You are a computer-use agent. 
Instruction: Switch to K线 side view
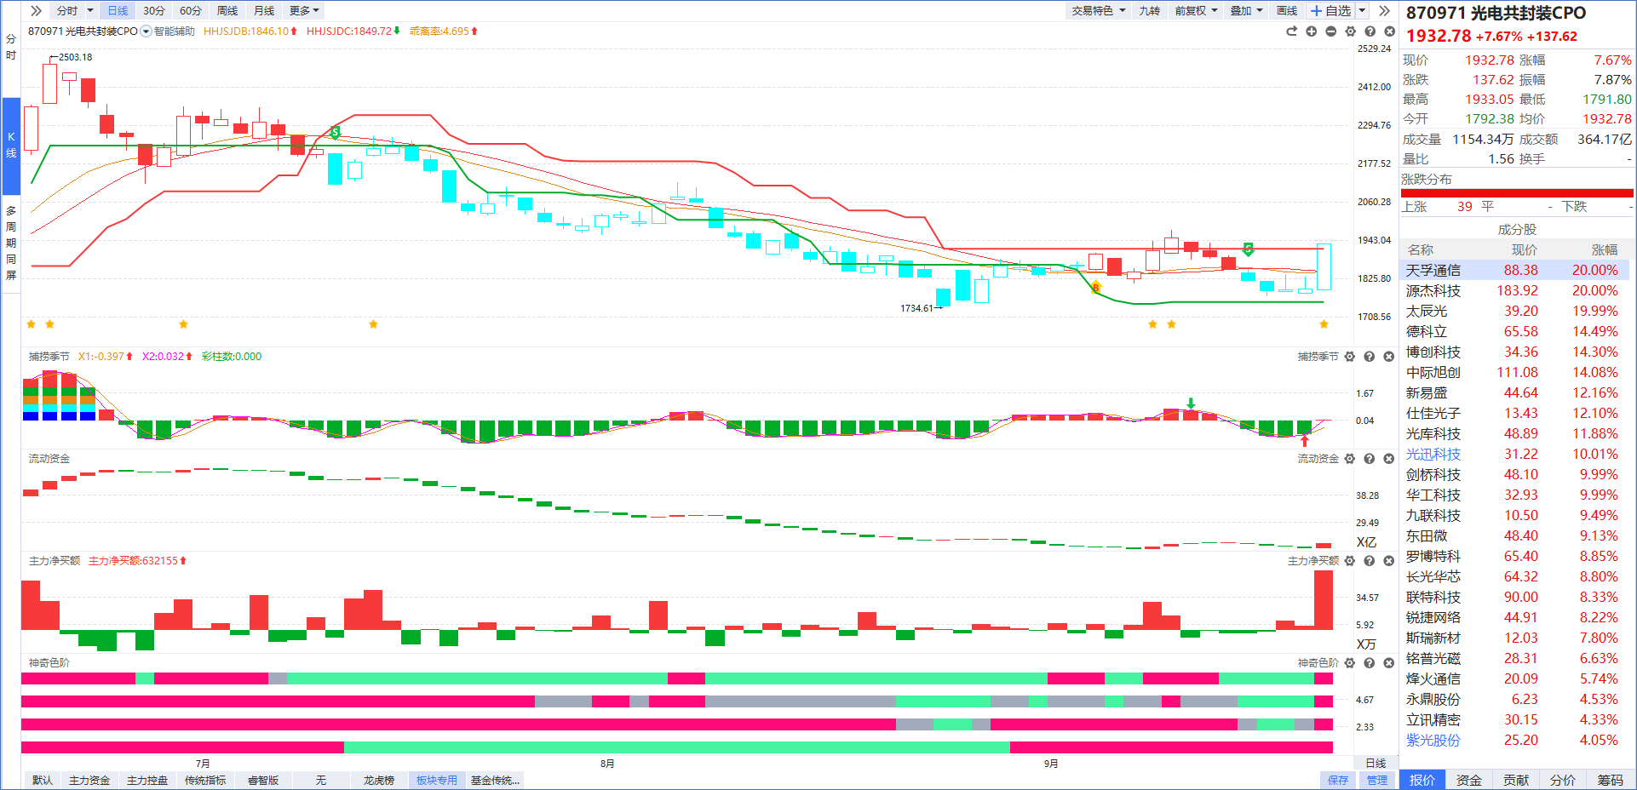[x=11, y=145]
